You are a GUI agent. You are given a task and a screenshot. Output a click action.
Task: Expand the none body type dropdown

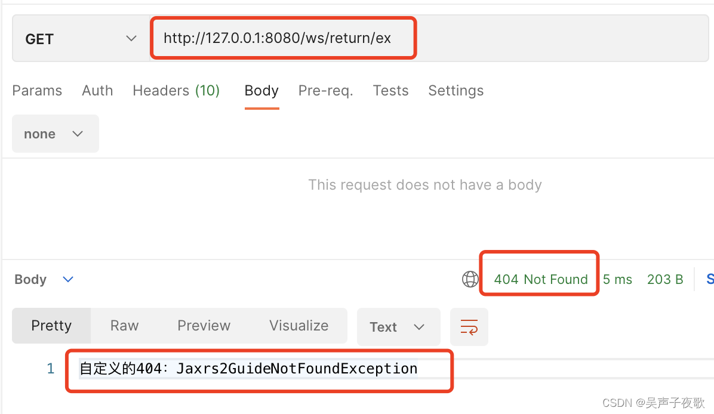tap(55, 134)
